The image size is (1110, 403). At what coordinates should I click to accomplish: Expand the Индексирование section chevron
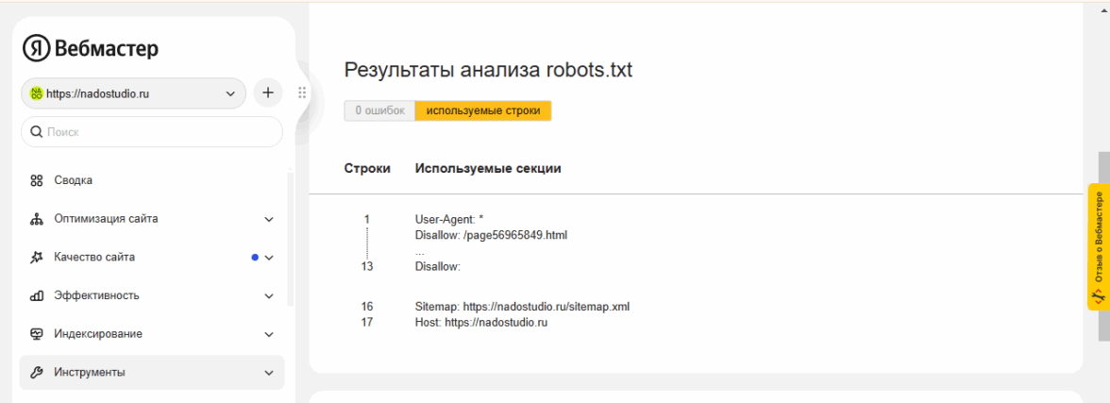click(x=269, y=334)
